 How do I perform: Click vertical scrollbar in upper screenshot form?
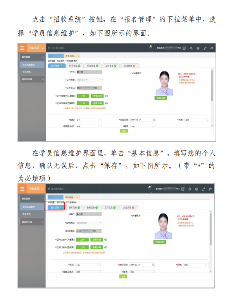(212, 86)
